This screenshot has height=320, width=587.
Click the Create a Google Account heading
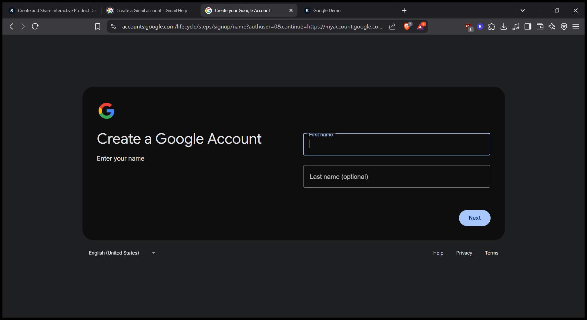(x=179, y=139)
